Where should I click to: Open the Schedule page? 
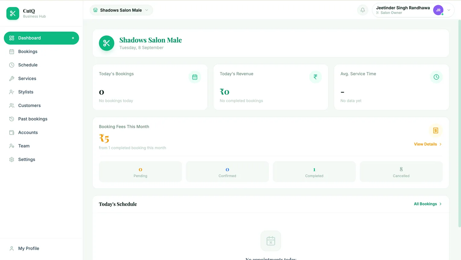41,65
